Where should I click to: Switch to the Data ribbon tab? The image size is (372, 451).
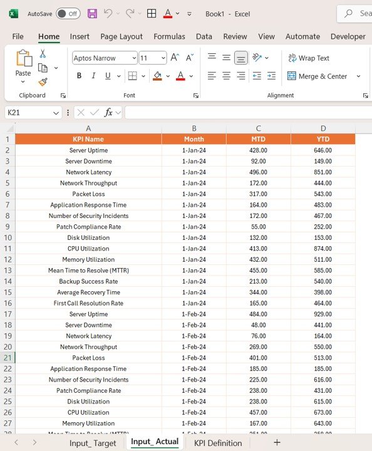pos(204,36)
